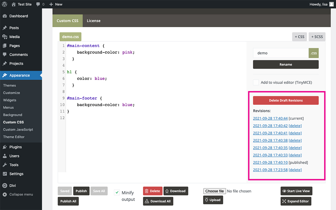
Task: Delete the 17:40:41 revision
Action: 295,133
